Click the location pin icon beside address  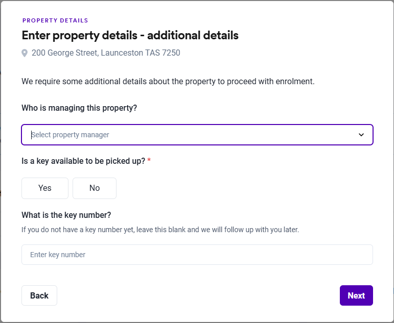[x=25, y=53]
